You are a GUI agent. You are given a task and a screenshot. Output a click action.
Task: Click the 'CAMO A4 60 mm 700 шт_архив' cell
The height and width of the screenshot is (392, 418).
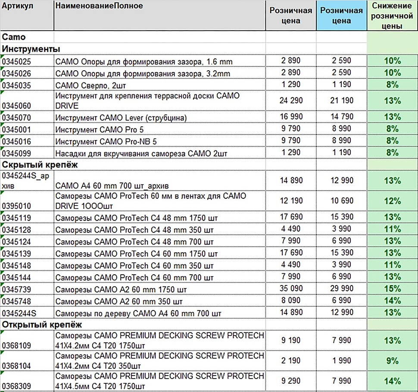coord(160,180)
